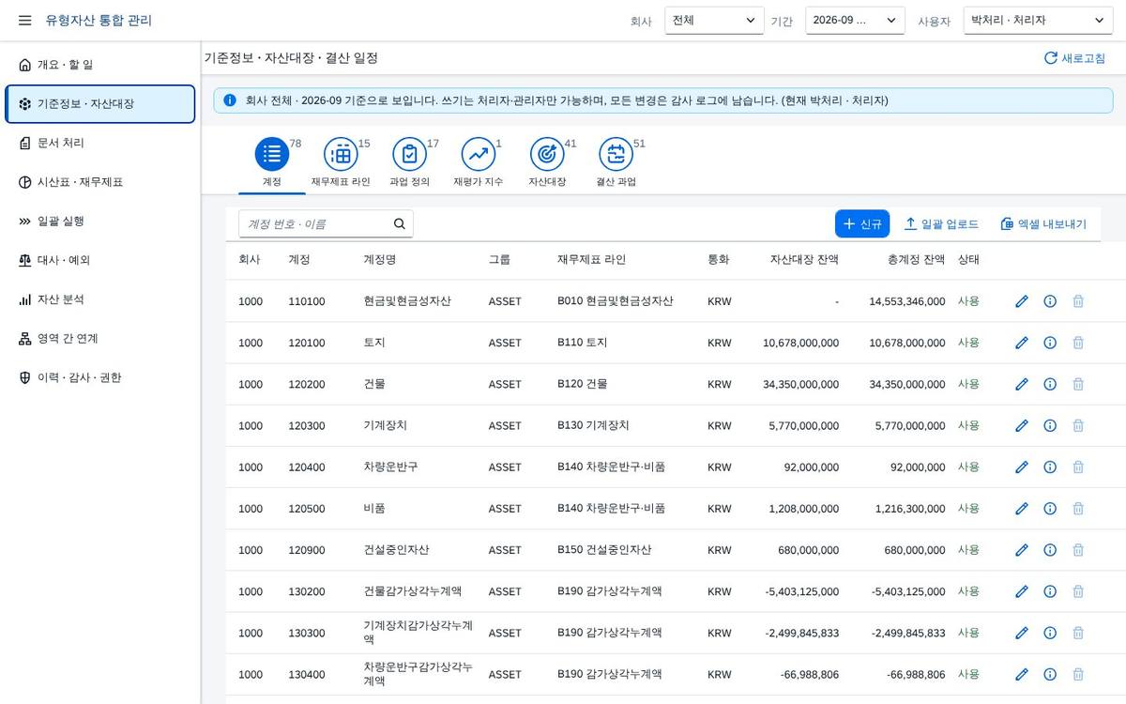The width and height of the screenshot is (1126, 704).
Task: Switch to the 자산대장 tab
Action: pyautogui.click(x=547, y=163)
